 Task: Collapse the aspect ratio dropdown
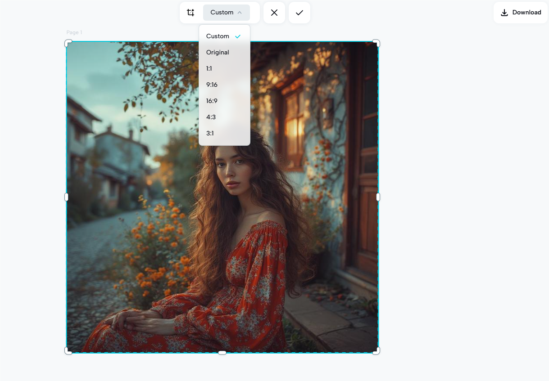(x=226, y=12)
